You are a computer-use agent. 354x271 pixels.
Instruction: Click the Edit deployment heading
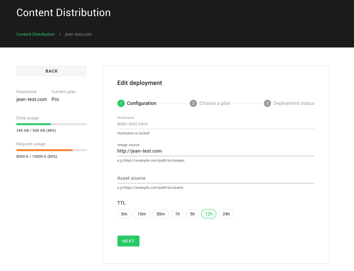click(x=140, y=83)
